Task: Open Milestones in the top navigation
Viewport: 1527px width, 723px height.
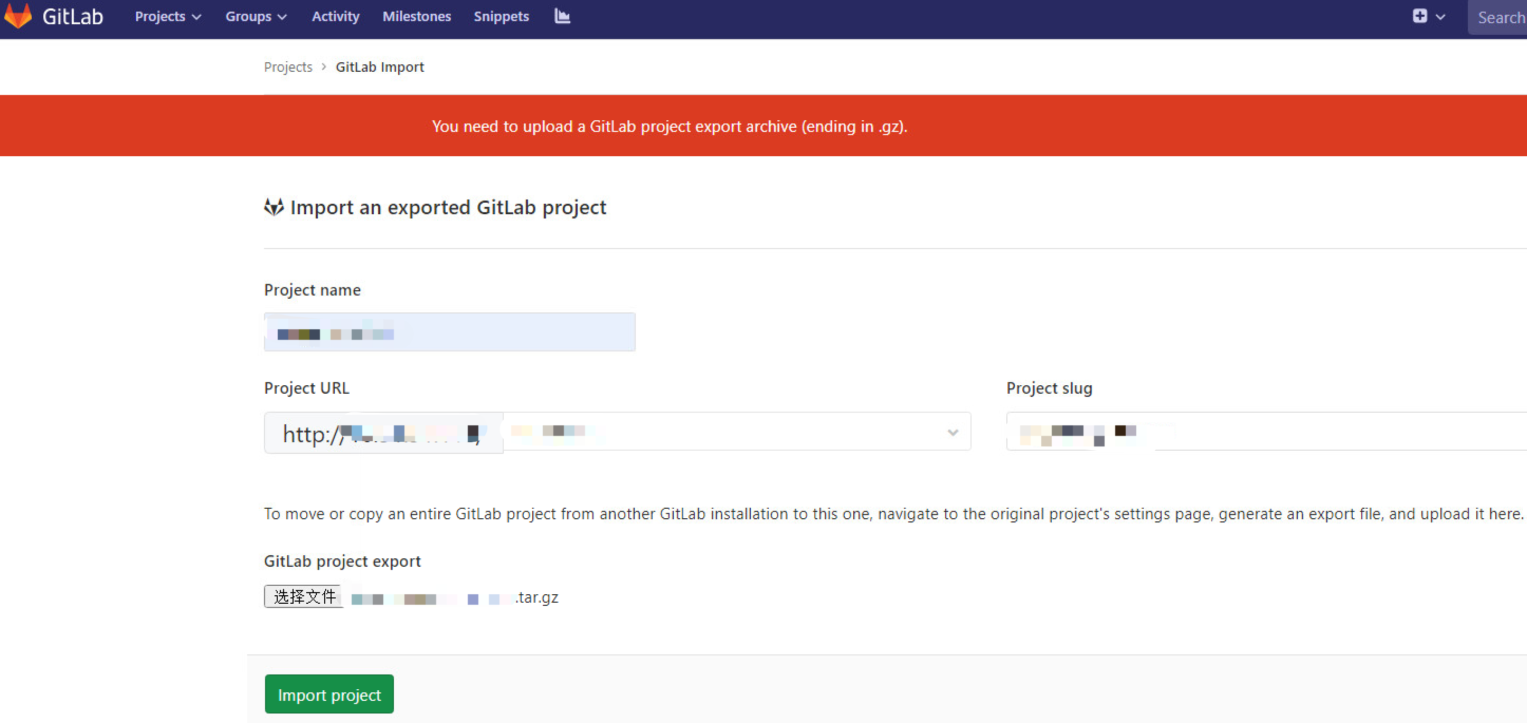Action: pos(416,16)
